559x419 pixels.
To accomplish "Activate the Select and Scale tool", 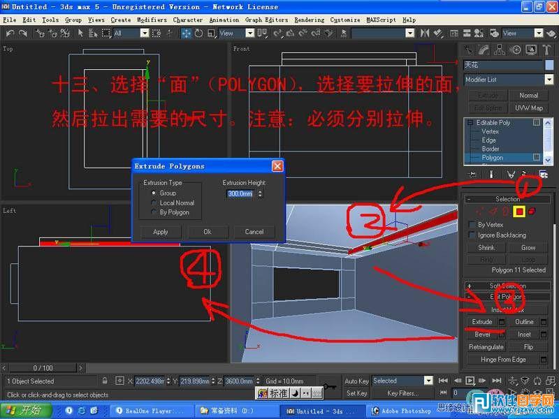I will [212, 34].
